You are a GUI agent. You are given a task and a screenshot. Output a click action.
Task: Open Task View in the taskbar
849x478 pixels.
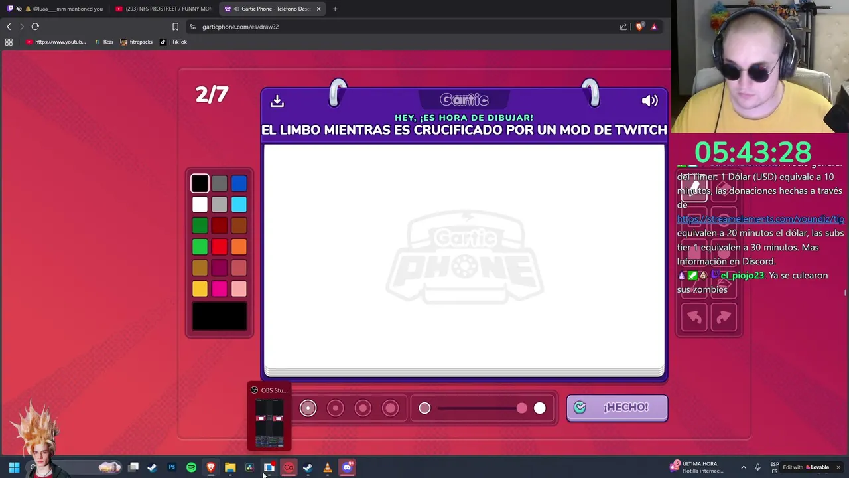[133, 467]
